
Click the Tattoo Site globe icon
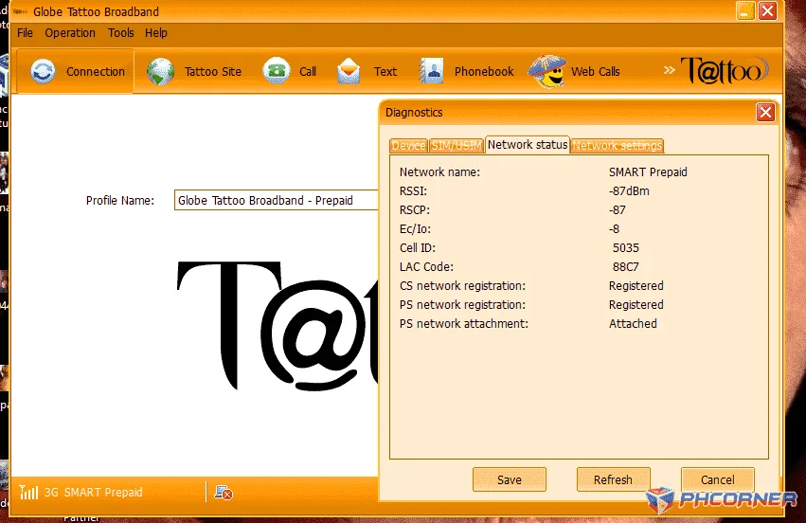pyautogui.click(x=160, y=71)
